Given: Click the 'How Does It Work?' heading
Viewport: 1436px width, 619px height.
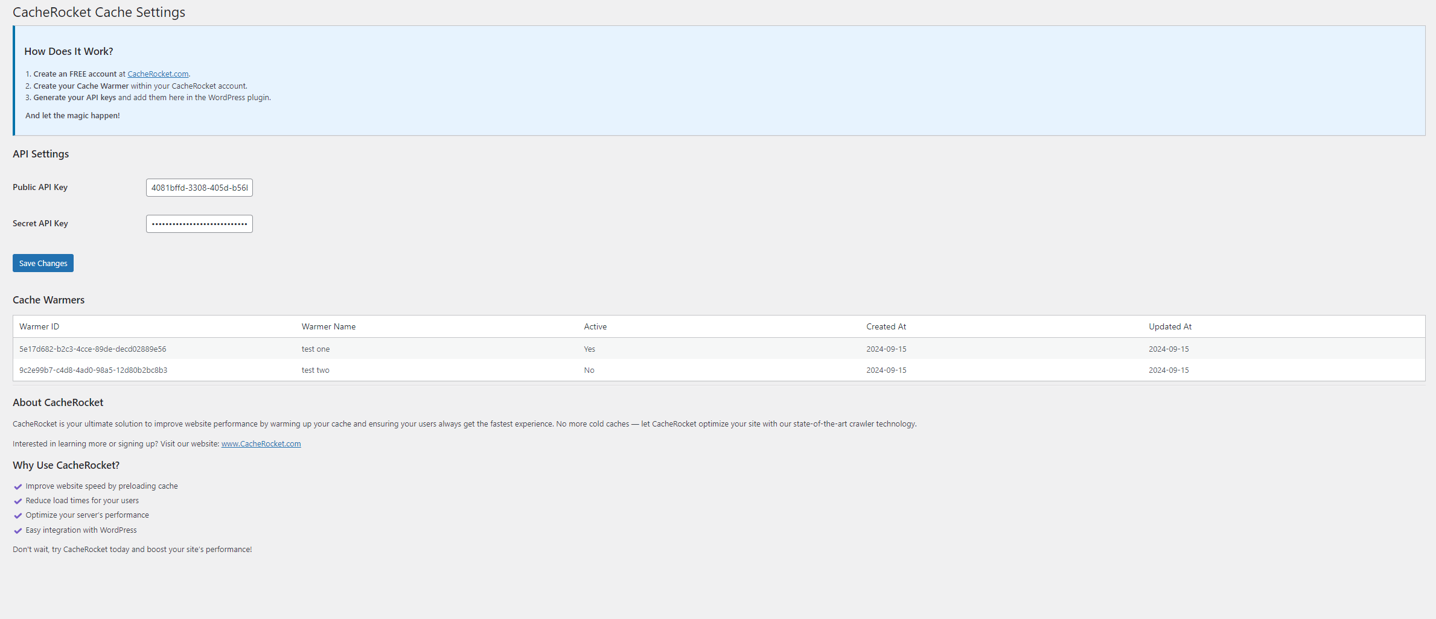Looking at the screenshot, I should 69,52.
